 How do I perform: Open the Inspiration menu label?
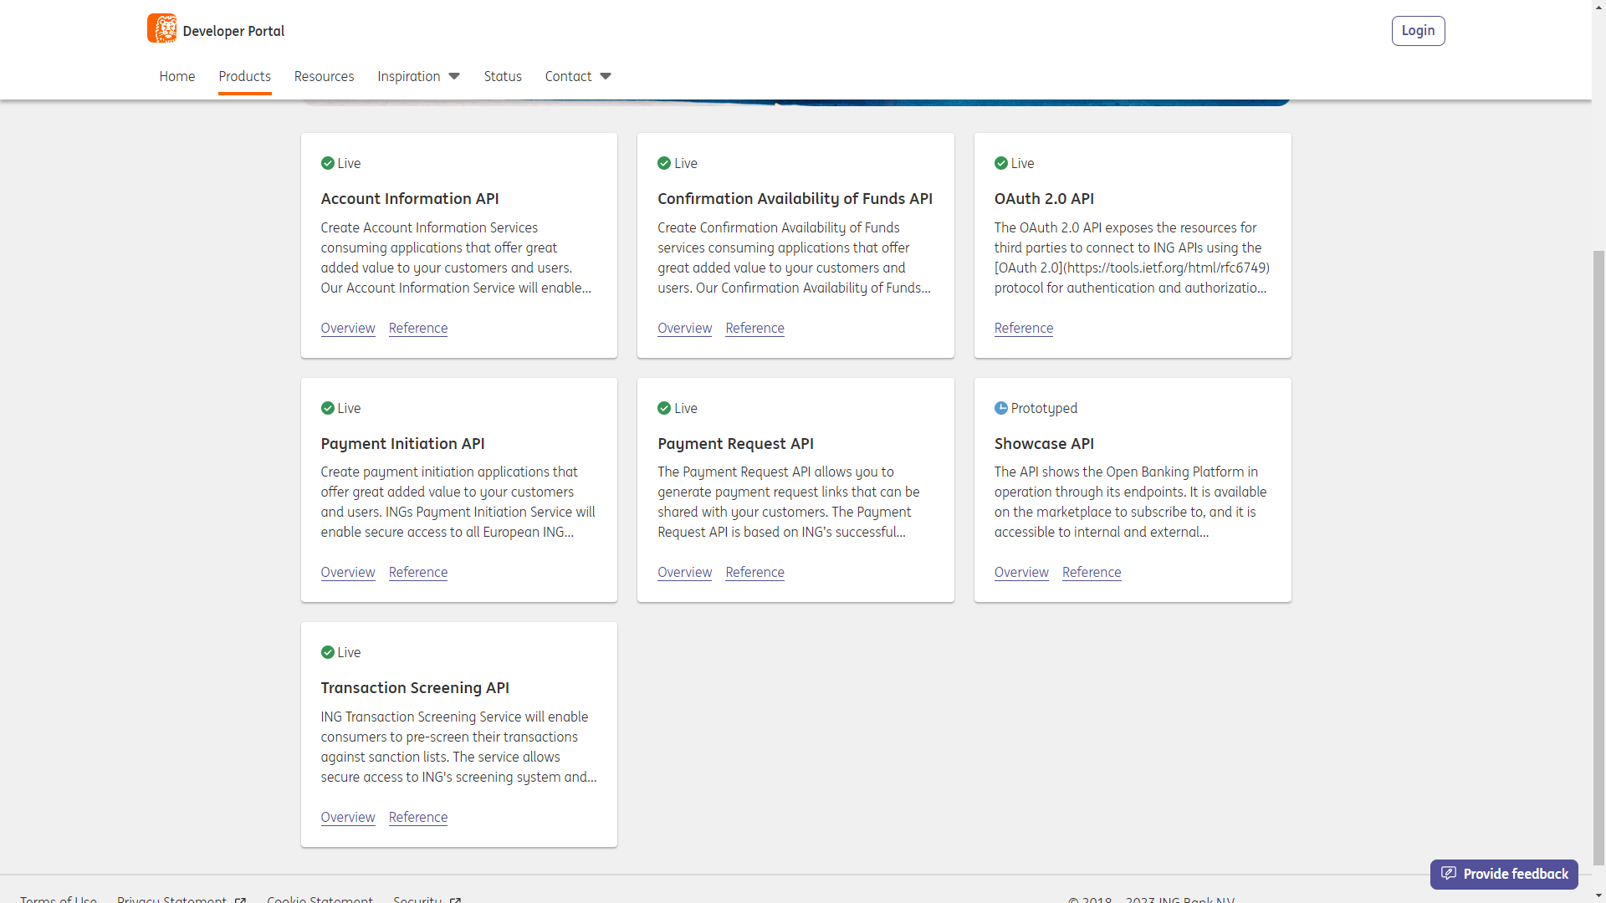pyautogui.click(x=409, y=76)
